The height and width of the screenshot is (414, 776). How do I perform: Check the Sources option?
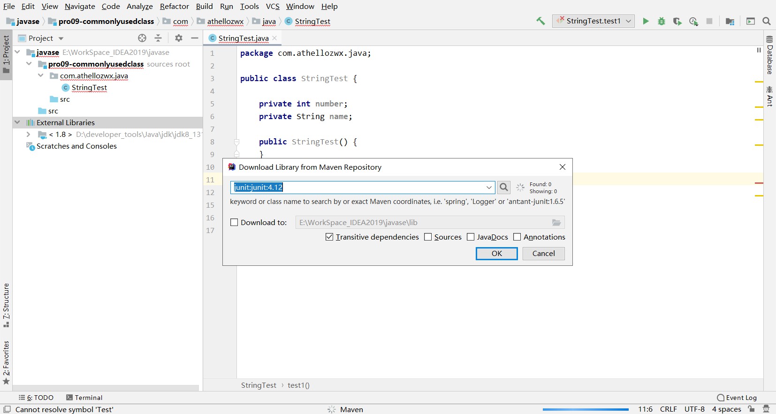(428, 237)
